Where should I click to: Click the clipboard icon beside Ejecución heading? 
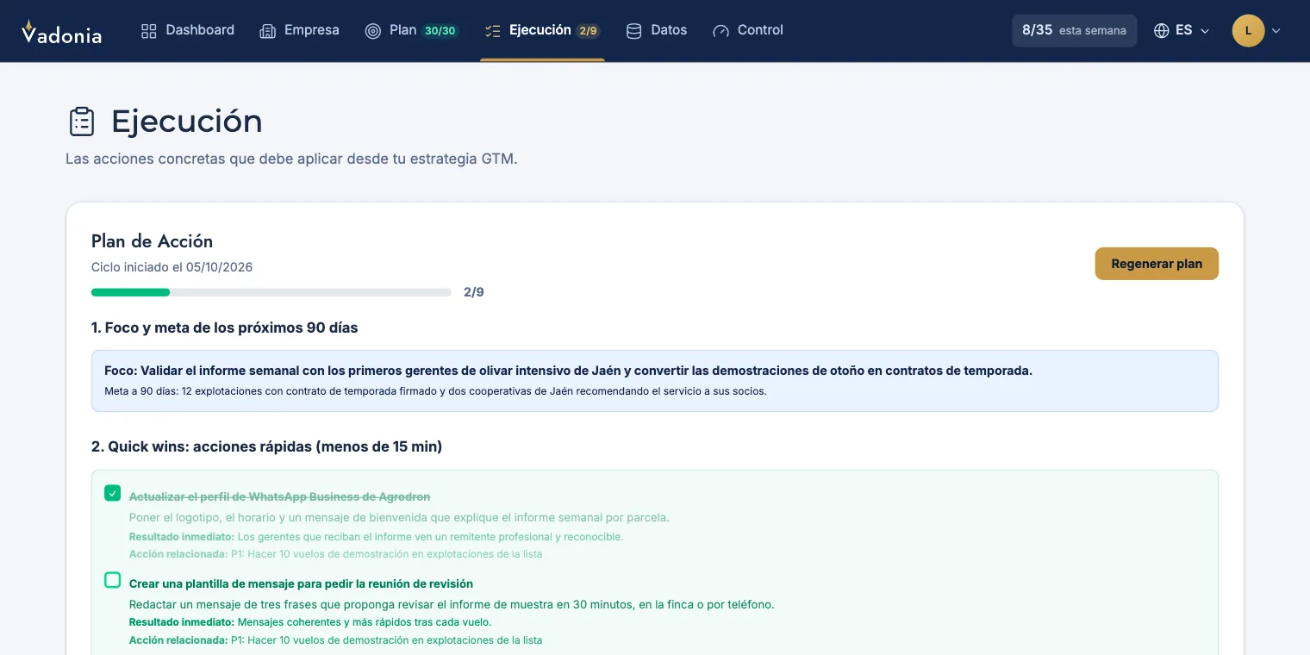[x=82, y=122]
